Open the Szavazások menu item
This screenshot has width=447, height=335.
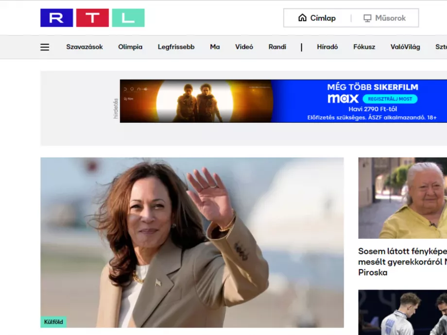[x=85, y=47]
